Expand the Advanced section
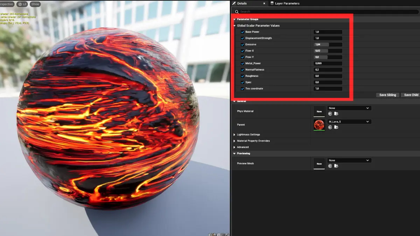Screen dimensions: 420x236 pyautogui.click(x=234, y=147)
